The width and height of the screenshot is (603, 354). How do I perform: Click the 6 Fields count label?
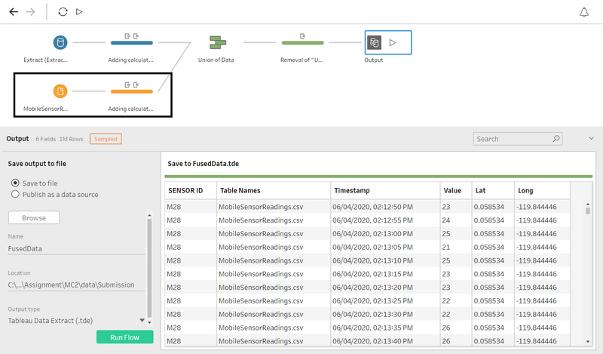[46, 139]
